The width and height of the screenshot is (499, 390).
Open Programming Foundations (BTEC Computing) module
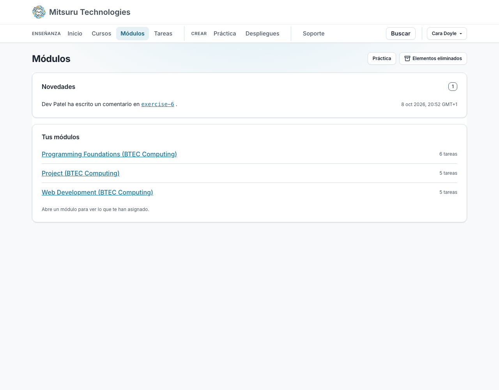[x=109, y=154]
